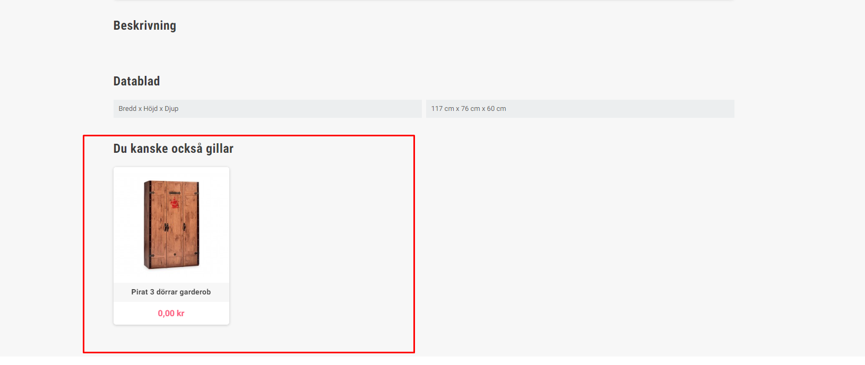
Task: Select the 'Bredd x Höjd x Djup' label cell
Action: click(x=267, y=109)
